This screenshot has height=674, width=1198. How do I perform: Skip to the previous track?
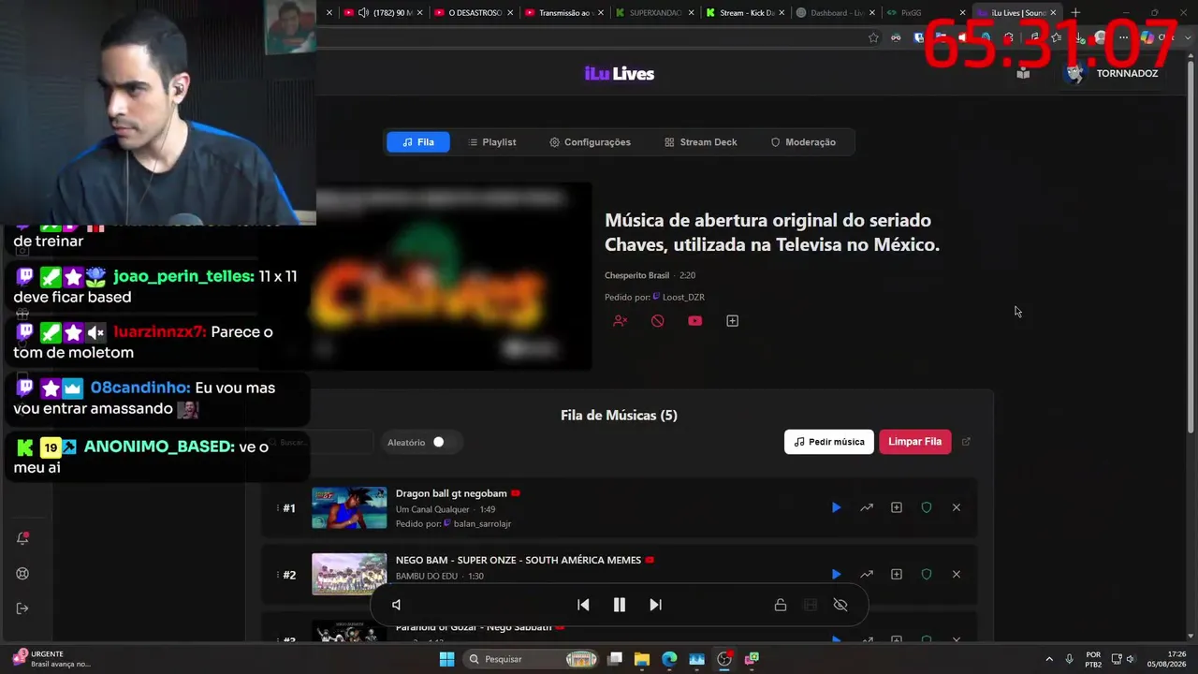(x=583, y=605)
